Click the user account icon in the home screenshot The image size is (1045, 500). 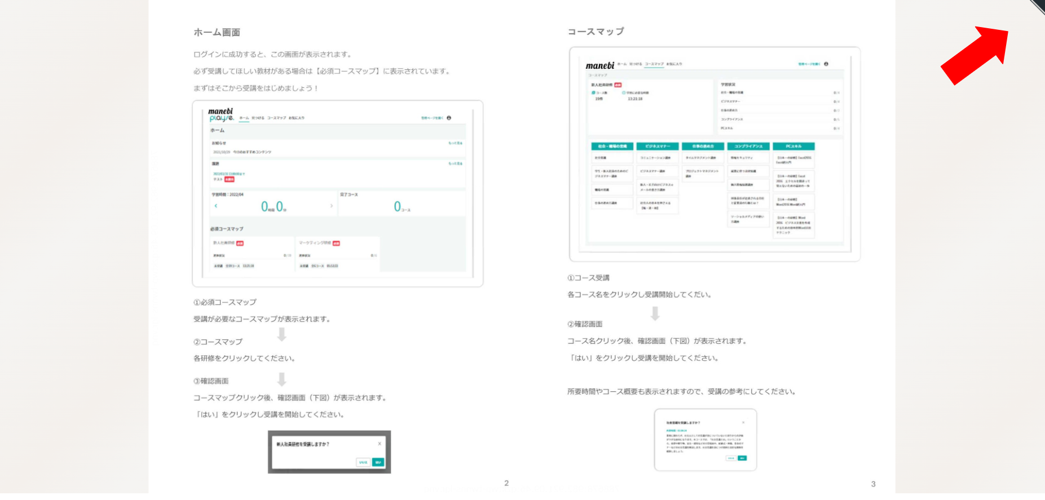(449, 118)
